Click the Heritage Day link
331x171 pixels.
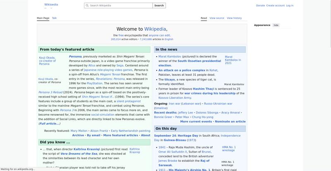click(188, 136)
